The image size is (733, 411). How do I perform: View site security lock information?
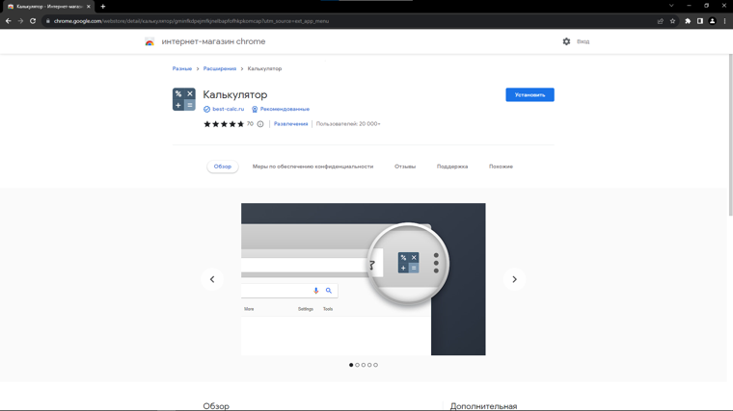pos(47,21)
